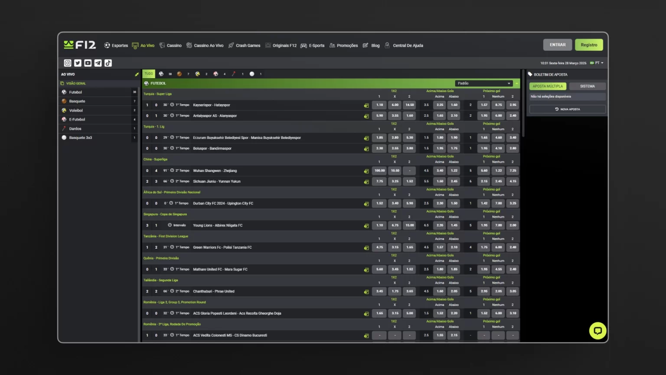Click the F12 logo
The height and width of the screenshot is (375, 666).
pyautogui.click(x=80, y=45)
